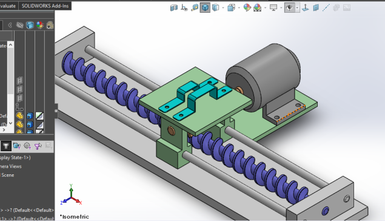The height and width of the screenshot is (221, 385).
Task: Select Shaded With Edges display style
Action: (x=205, y=8)
